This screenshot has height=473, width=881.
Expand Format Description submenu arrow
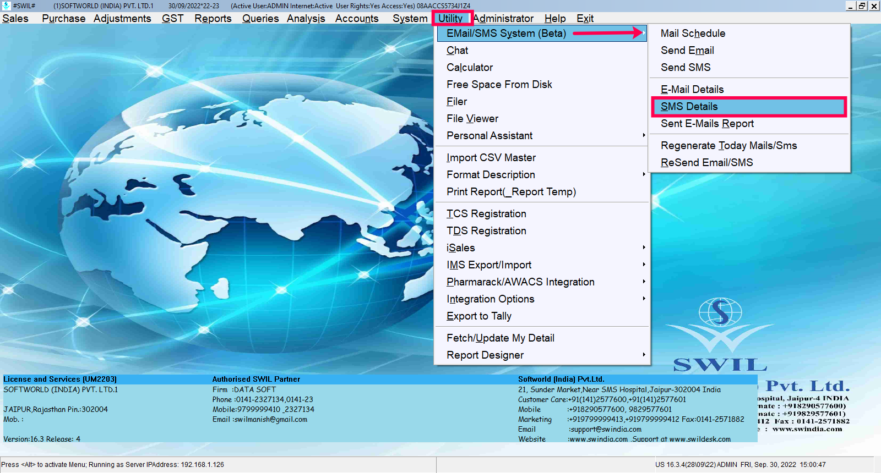tap(644, 174)
